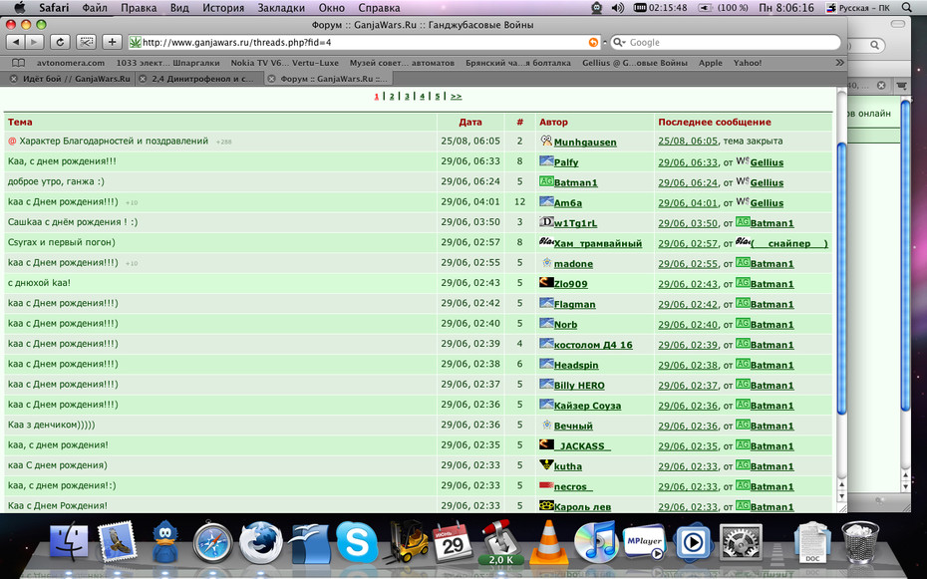Open avtonomera.com bookmark
Viewport: 927px width, 579px height.
(71, 63)
